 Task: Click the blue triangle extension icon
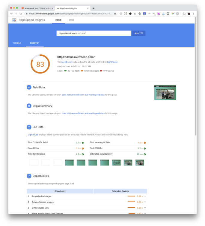pyautogui.click(x=163, y=14)
